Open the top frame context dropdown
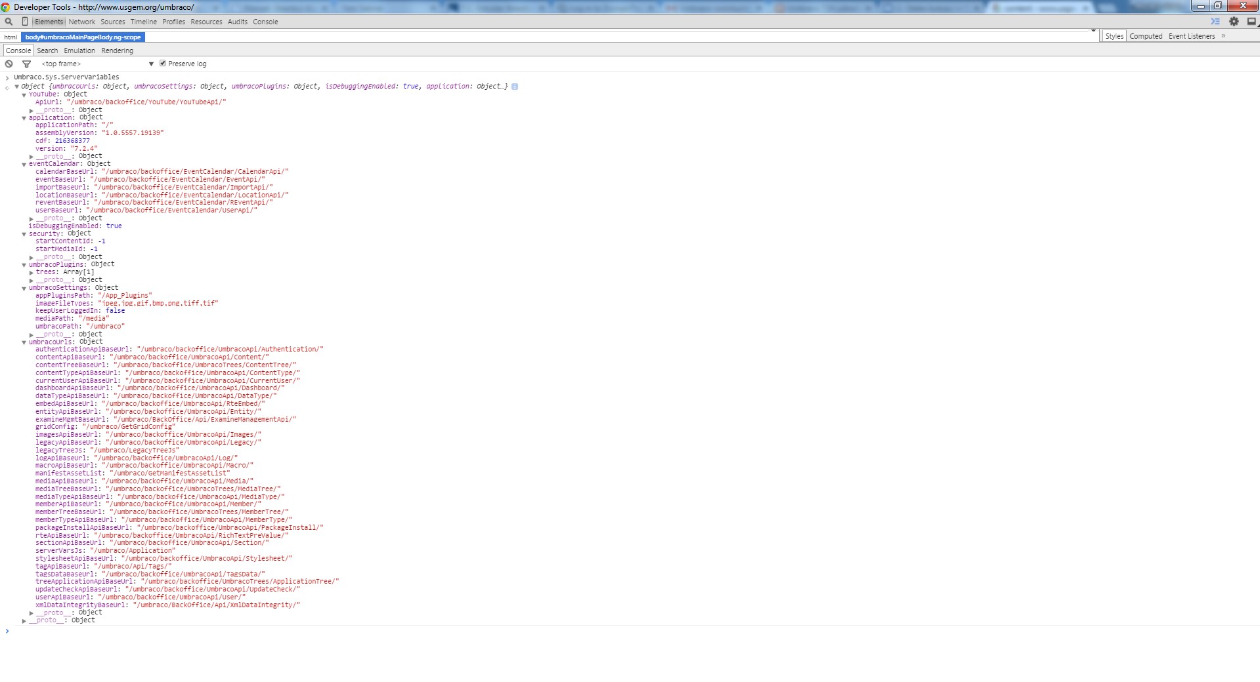Image resolution: width=1260 pixels, height=682 pixels. coord(97,64)
